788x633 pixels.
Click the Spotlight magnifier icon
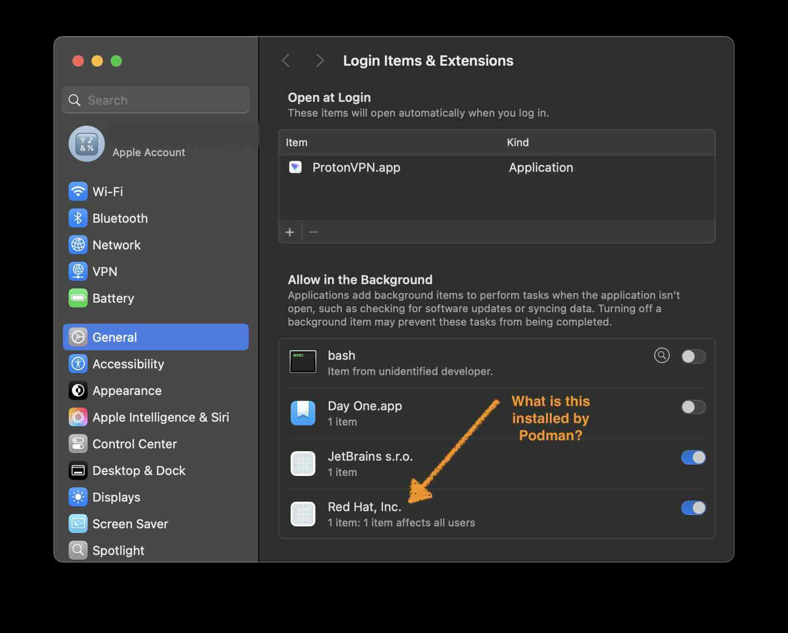click(78, 550)
